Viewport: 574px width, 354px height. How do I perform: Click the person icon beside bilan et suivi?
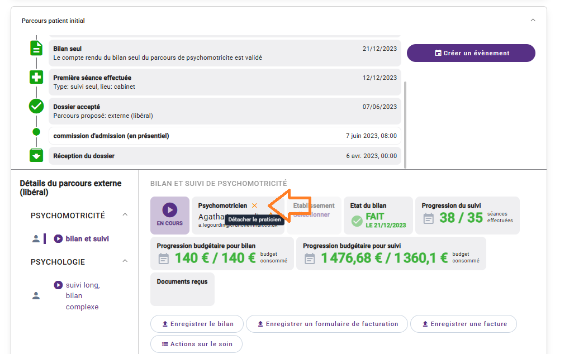pos(36,239)
